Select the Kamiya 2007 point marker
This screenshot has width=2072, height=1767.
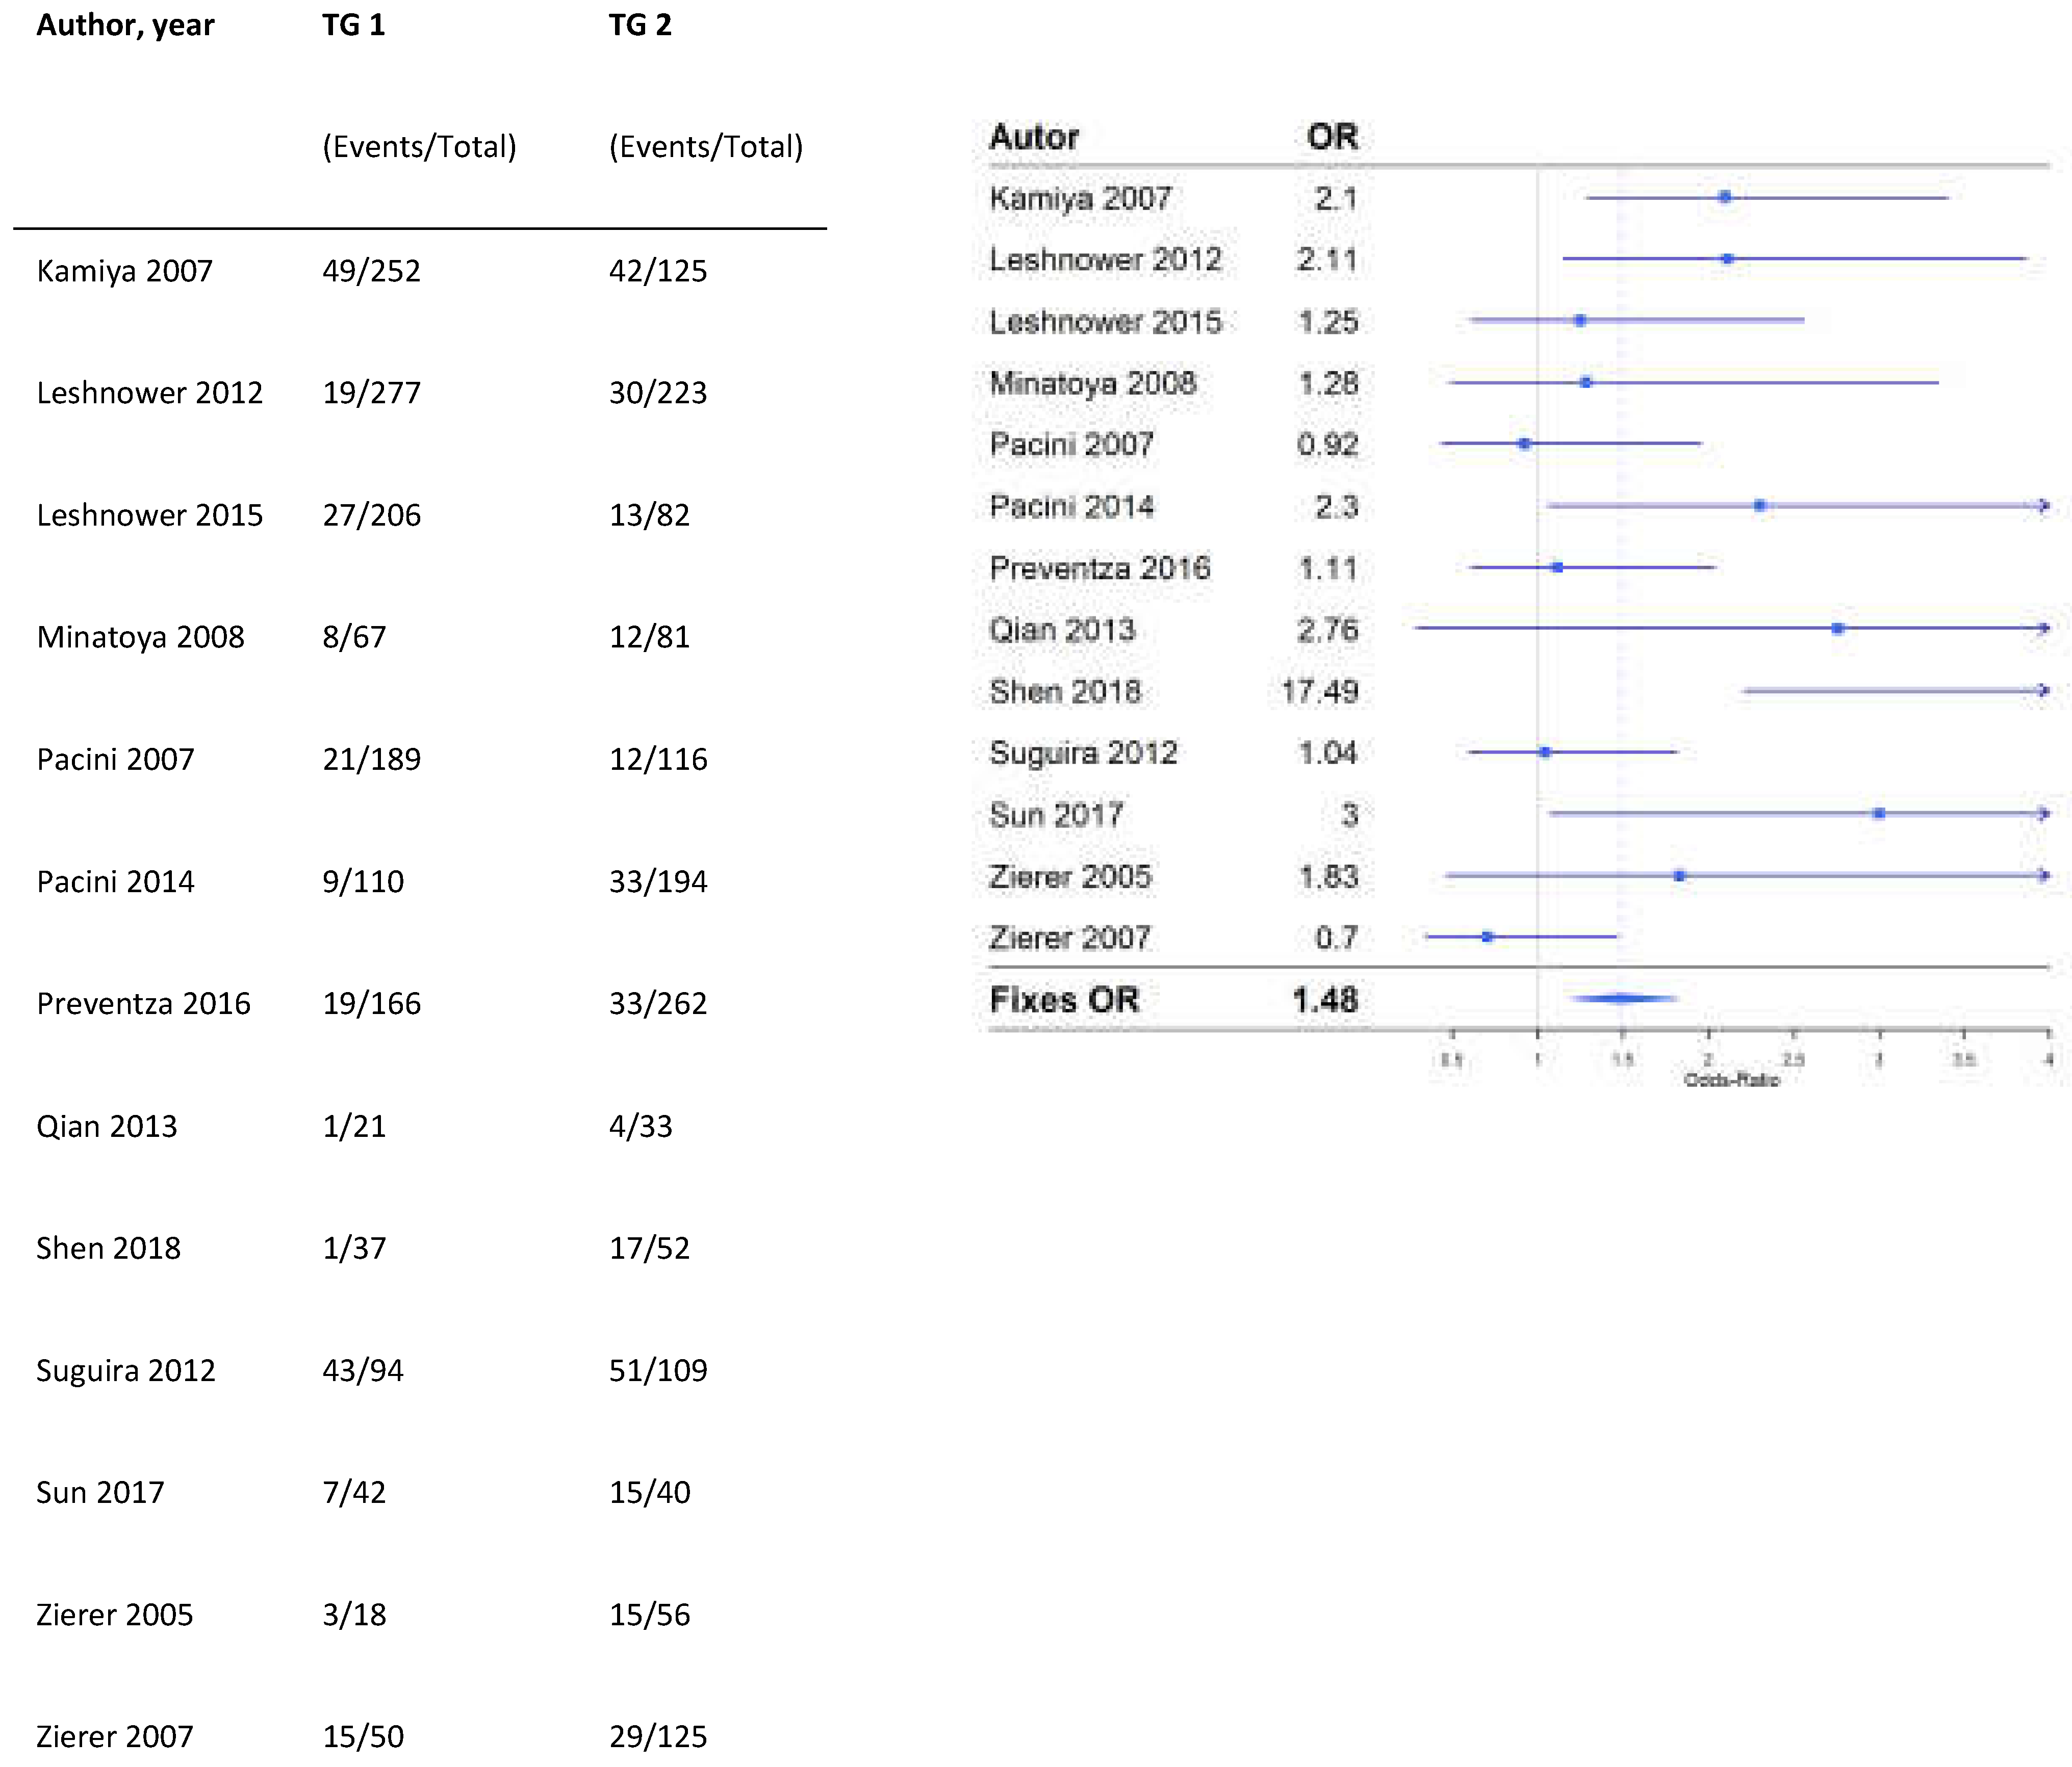tap(1724, 197)
